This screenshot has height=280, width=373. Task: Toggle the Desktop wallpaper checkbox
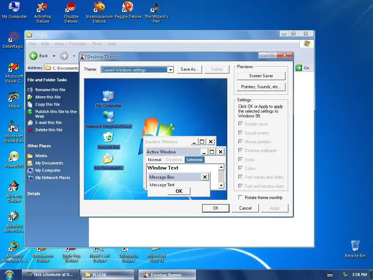[x=240, y=150]
